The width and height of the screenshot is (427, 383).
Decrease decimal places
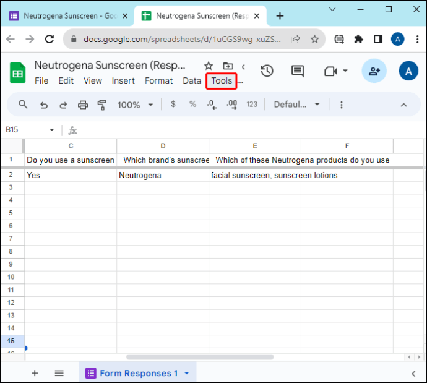tap(212, 105)
